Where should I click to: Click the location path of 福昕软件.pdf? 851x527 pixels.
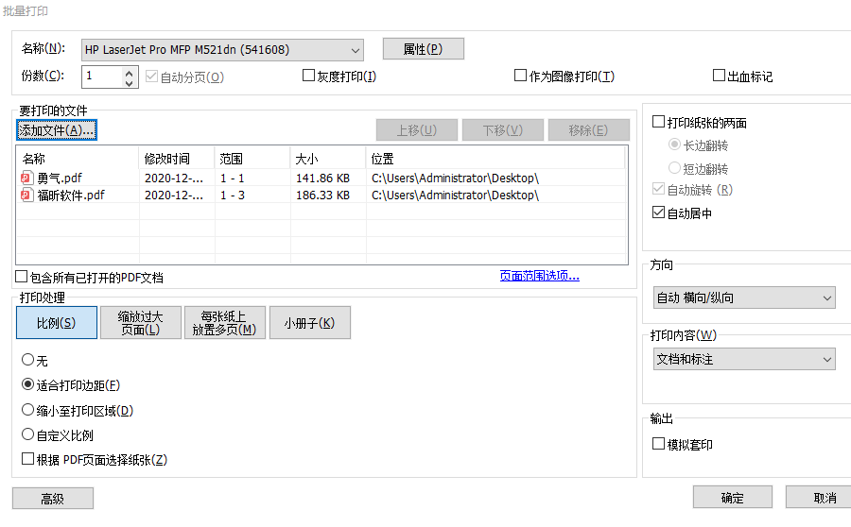pos(455,195)
